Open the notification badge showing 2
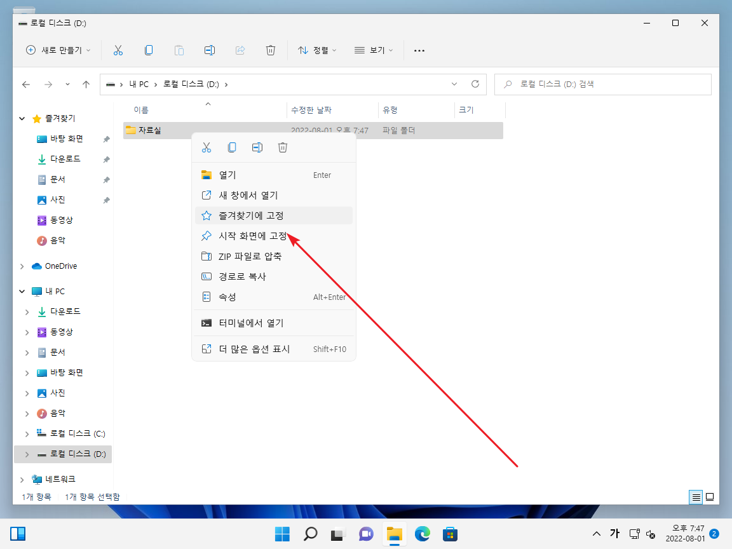The height and width of the screenshot is (549, 732). coord(714,534)
